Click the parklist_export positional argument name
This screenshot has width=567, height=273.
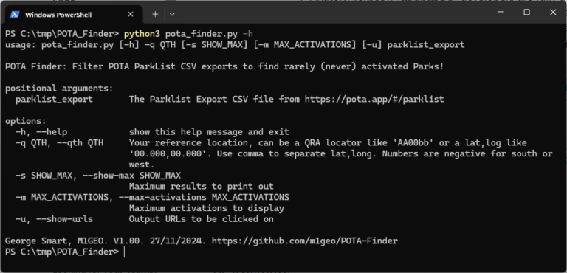tap(54, 99)
